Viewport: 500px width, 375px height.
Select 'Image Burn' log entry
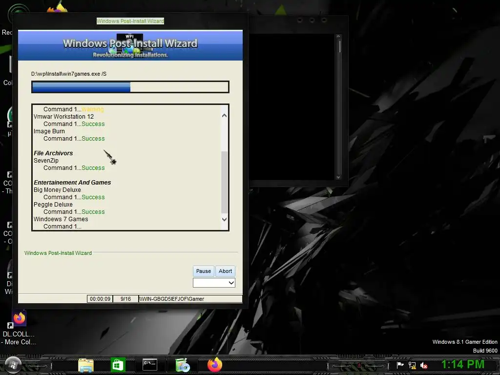tap(49, 131)
